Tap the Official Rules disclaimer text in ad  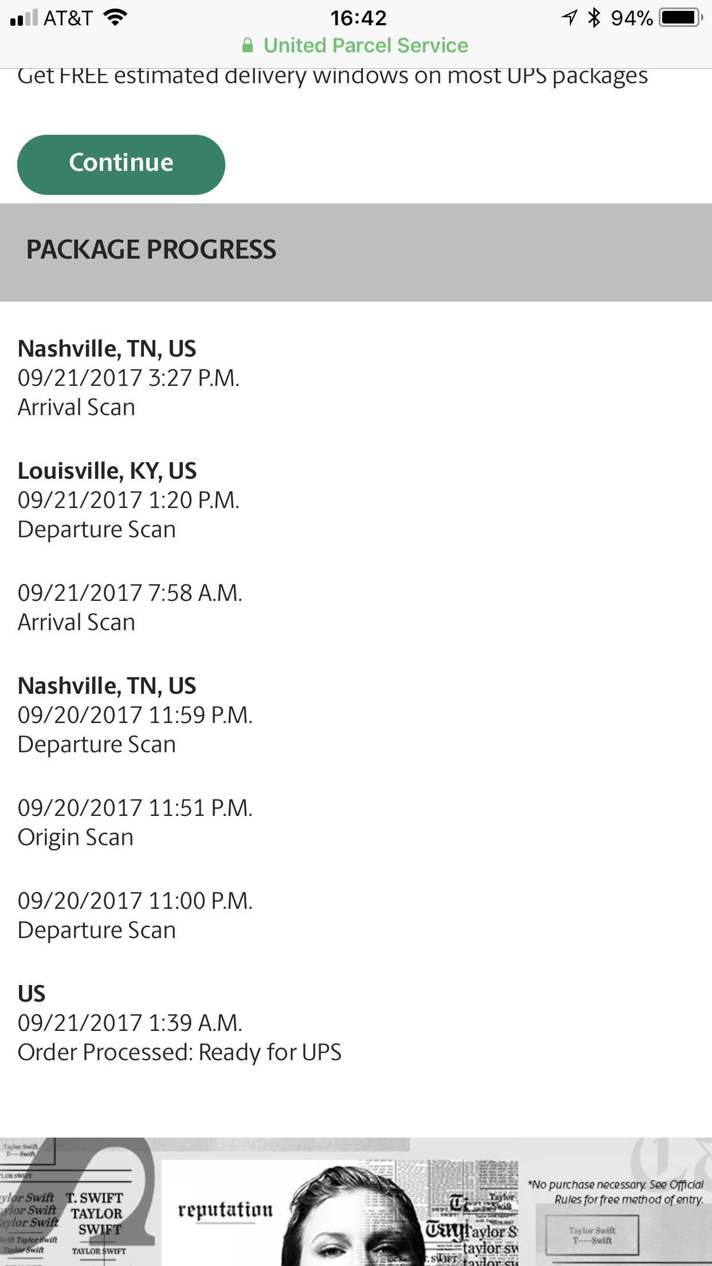point(616,1192)
